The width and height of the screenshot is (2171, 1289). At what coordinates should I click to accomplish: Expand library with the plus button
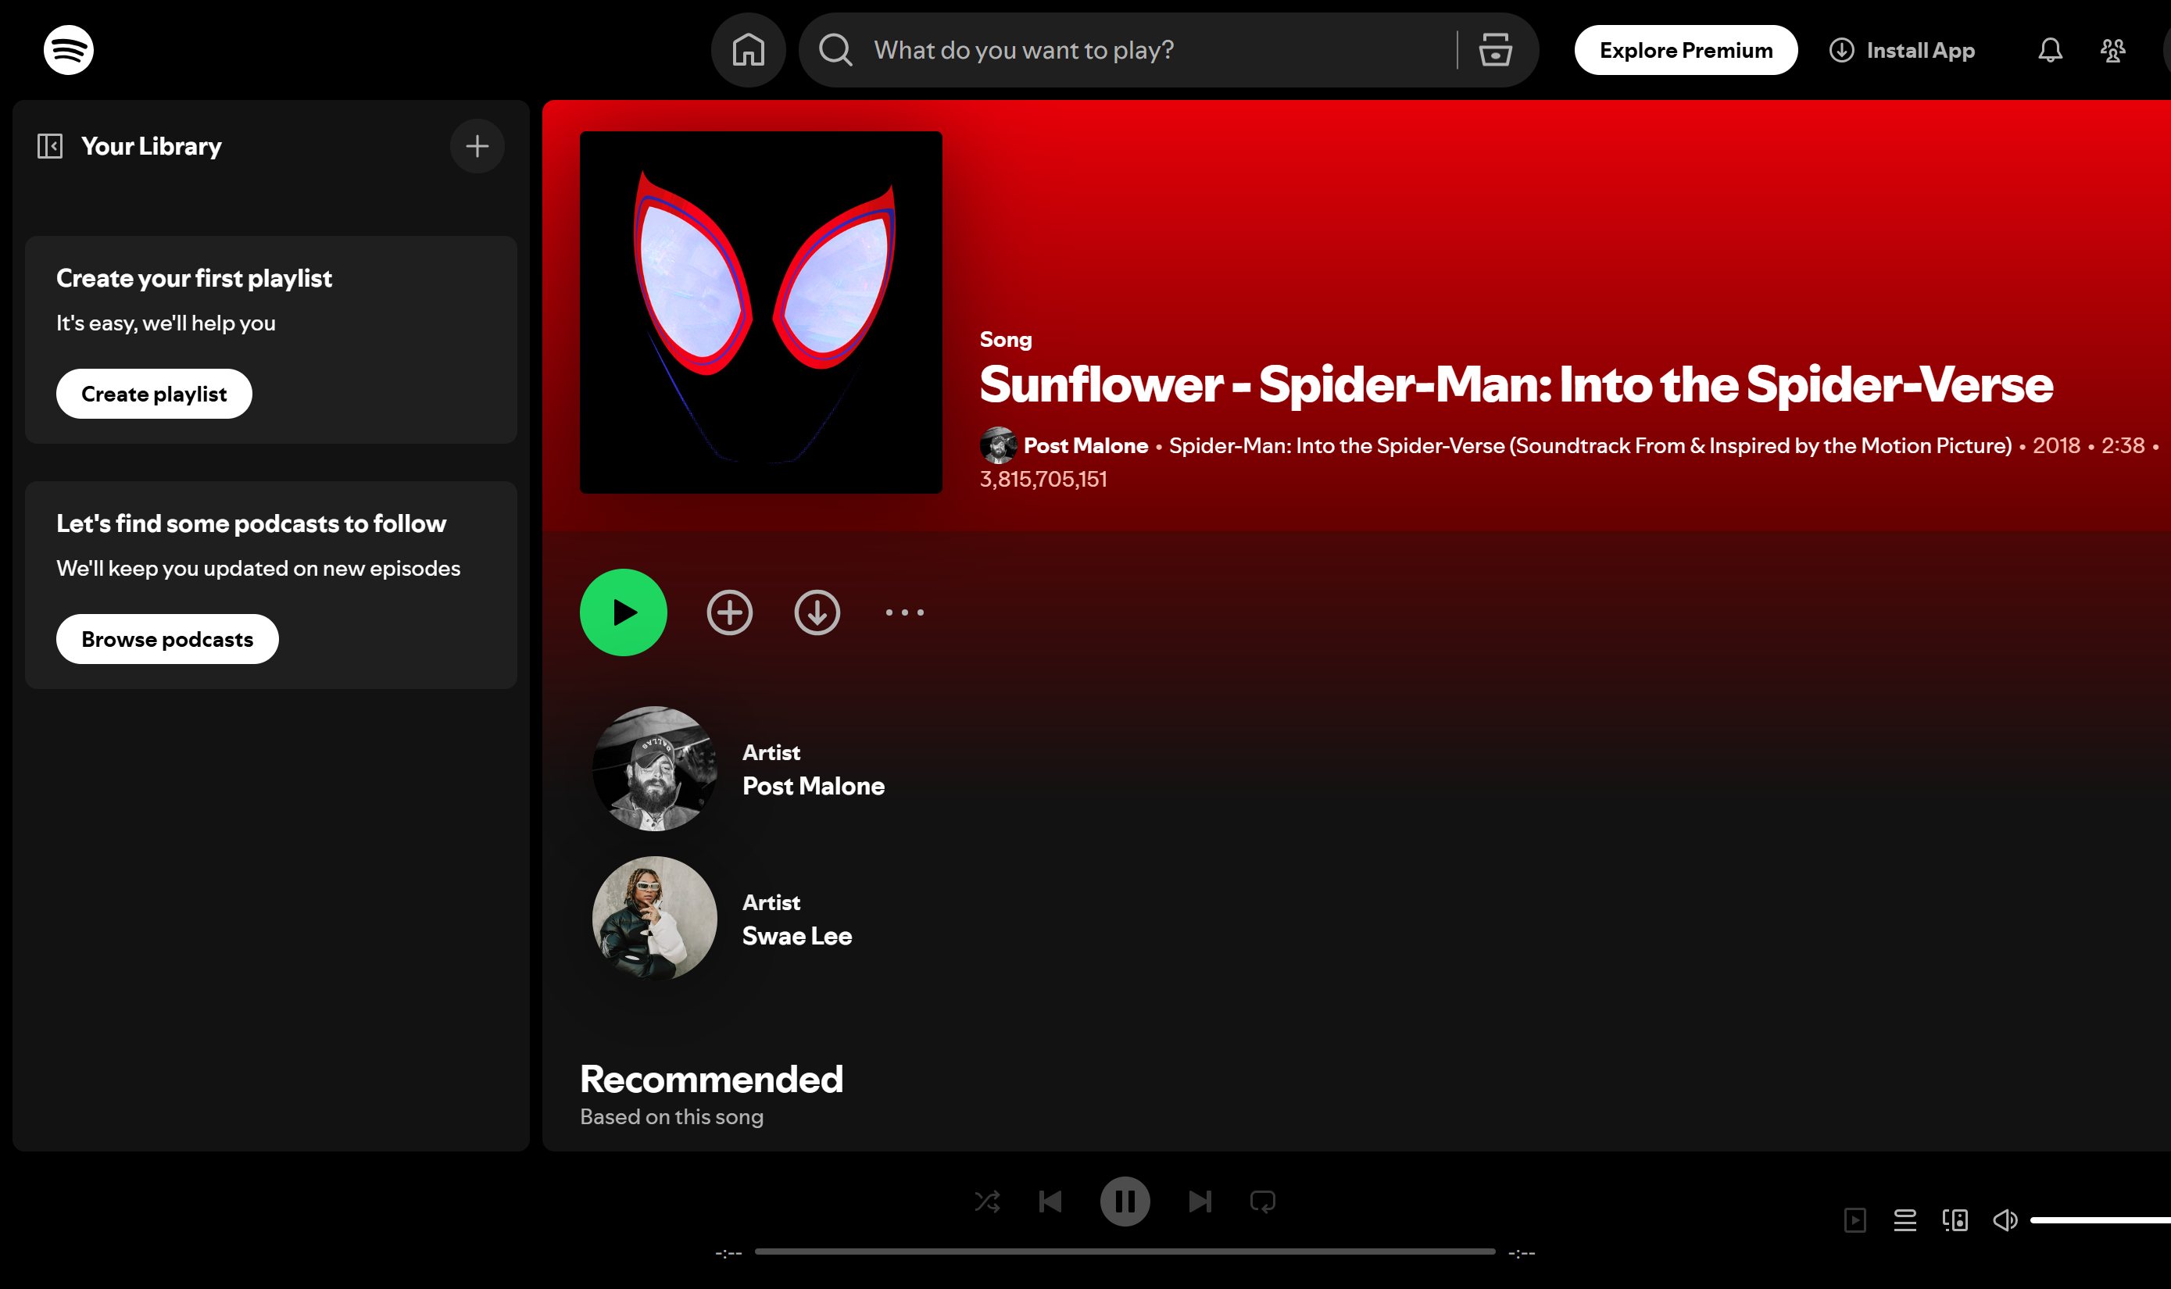click(477, 145)
